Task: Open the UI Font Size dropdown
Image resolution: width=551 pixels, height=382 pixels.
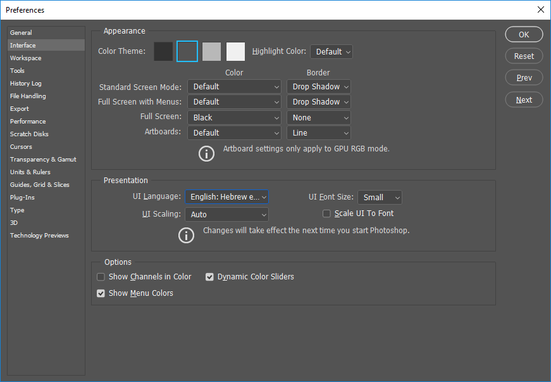Action: click(380, 198)
